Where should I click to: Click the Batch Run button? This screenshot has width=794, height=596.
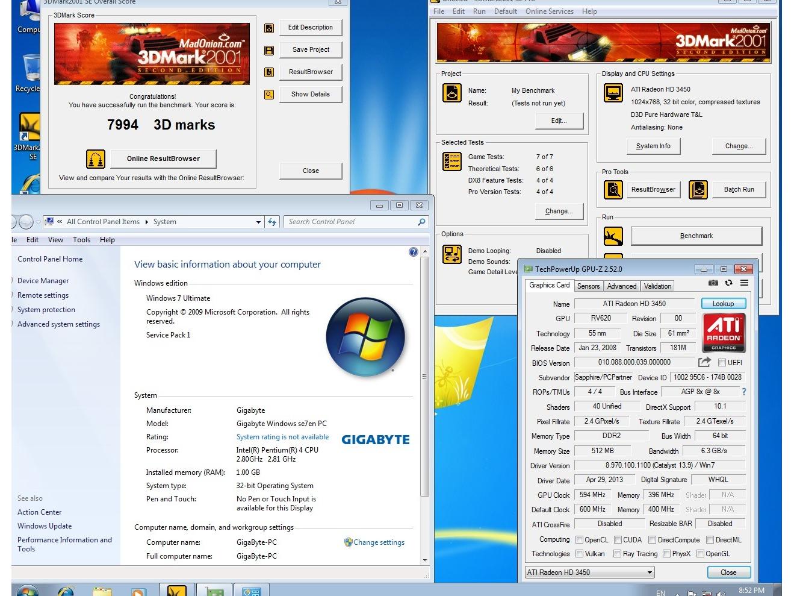(x=739, y=190)
